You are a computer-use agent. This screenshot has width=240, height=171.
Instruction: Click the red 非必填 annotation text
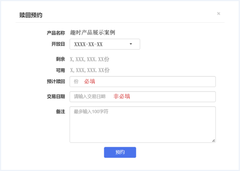coord(122,96)
